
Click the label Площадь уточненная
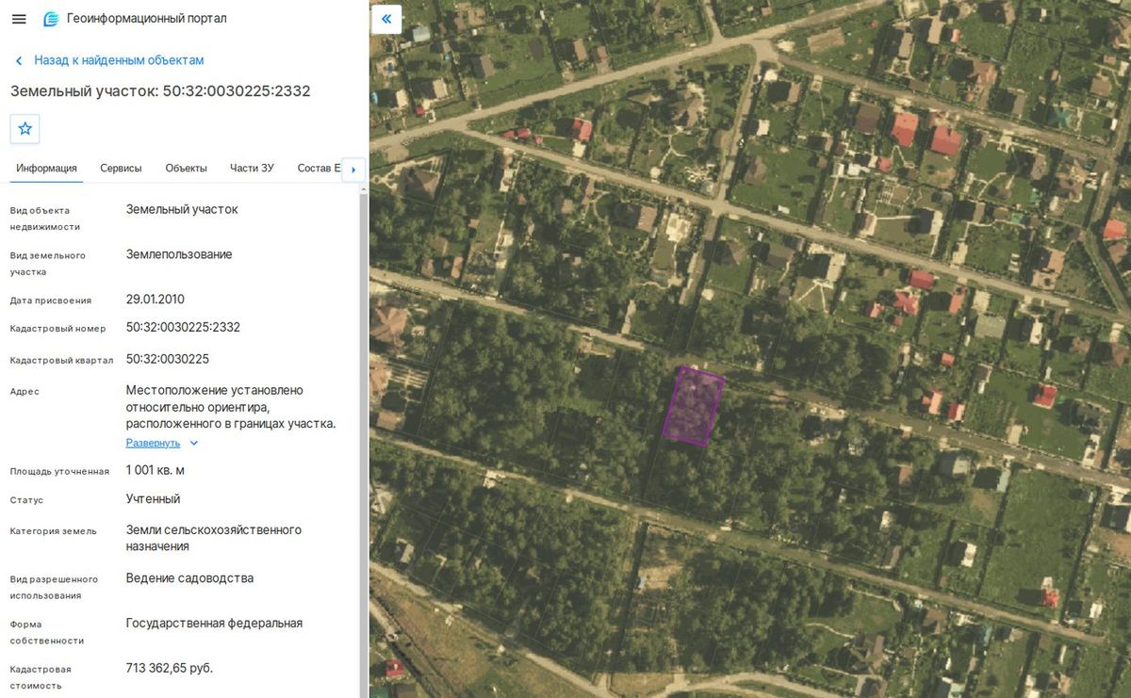[59, 471]
